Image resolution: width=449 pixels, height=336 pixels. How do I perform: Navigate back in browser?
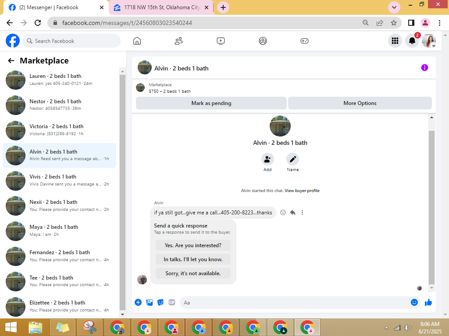10,23
